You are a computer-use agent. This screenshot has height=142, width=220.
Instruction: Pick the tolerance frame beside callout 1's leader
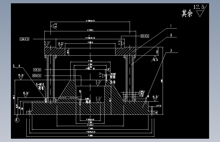pos(145,36)
